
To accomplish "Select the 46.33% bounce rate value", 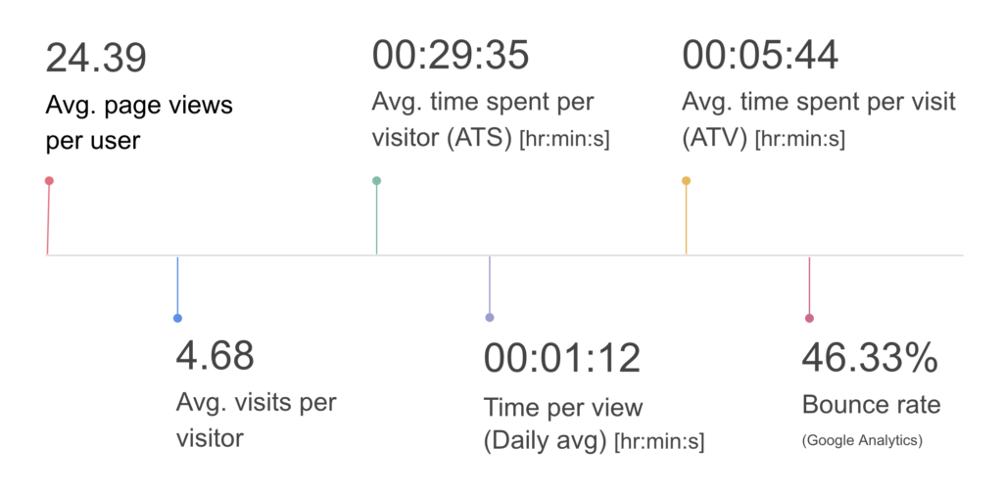I will (870, 358).
